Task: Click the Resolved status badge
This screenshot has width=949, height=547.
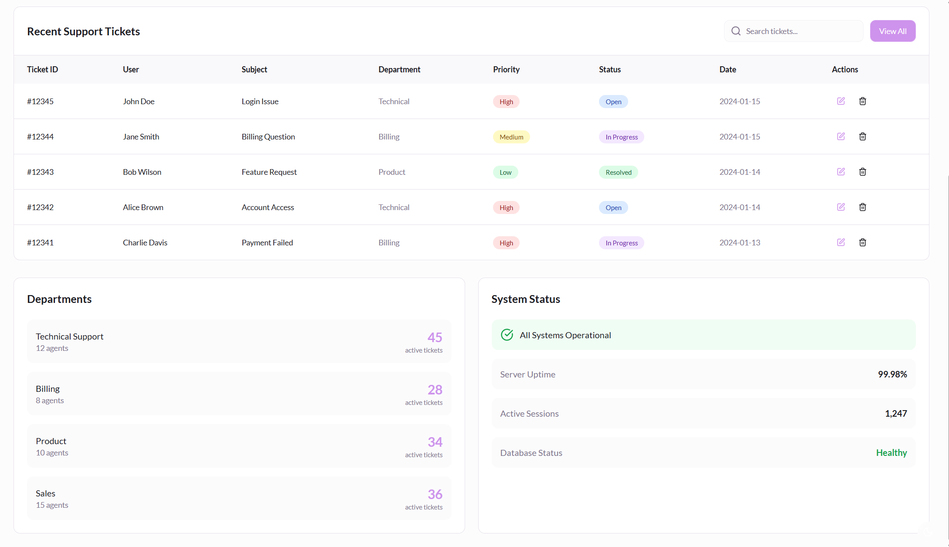Action: [x=618, y=172]
